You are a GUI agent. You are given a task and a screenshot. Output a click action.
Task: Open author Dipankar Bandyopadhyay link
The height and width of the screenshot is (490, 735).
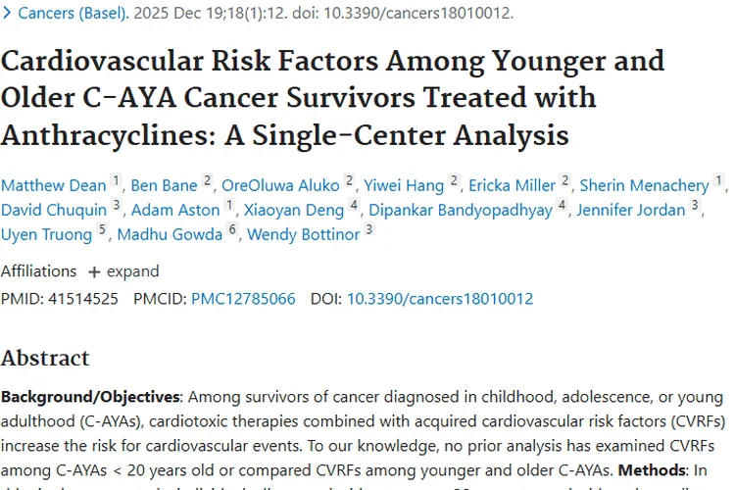point(461,210)
